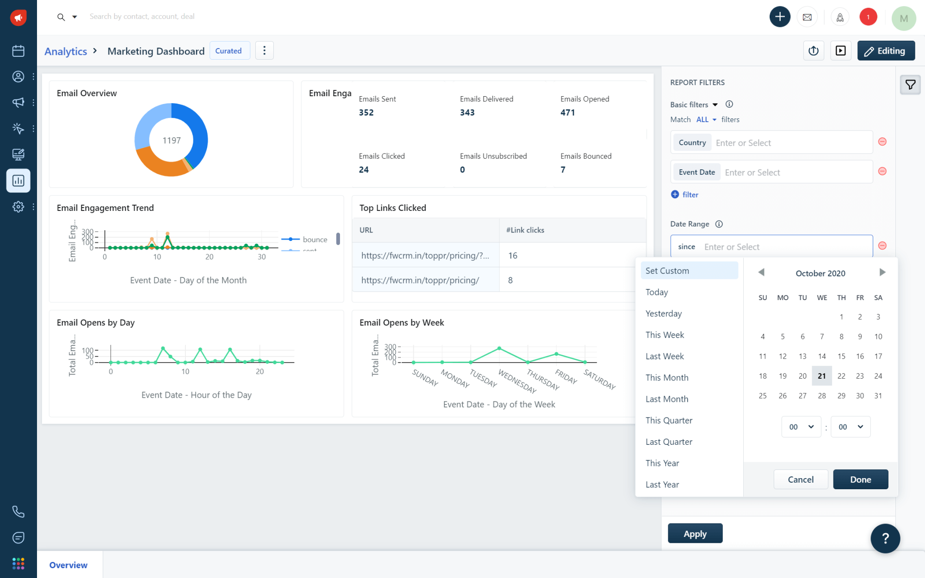Open Analytics reports sidebar icon

(18, 181)
